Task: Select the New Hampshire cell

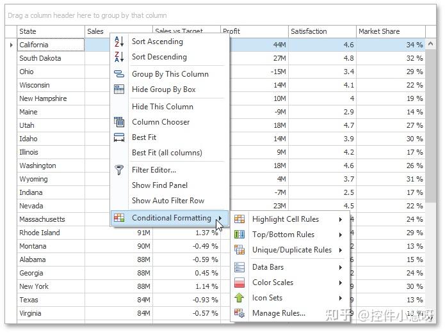Action: [x=51, y=98]
